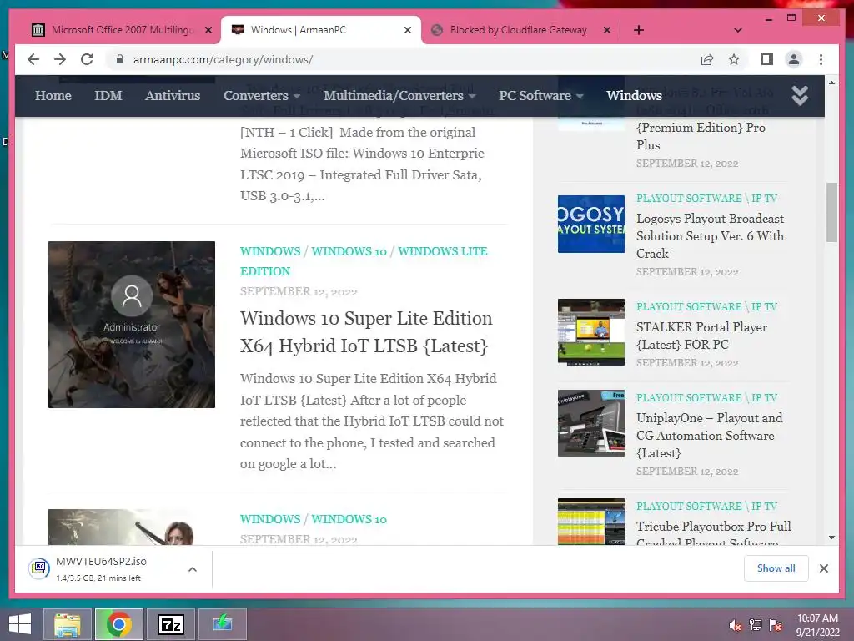Screen dimensions: 854x641
Task: Open UniplayOne Playout and CG Automation link
Action: click(709, 436)
